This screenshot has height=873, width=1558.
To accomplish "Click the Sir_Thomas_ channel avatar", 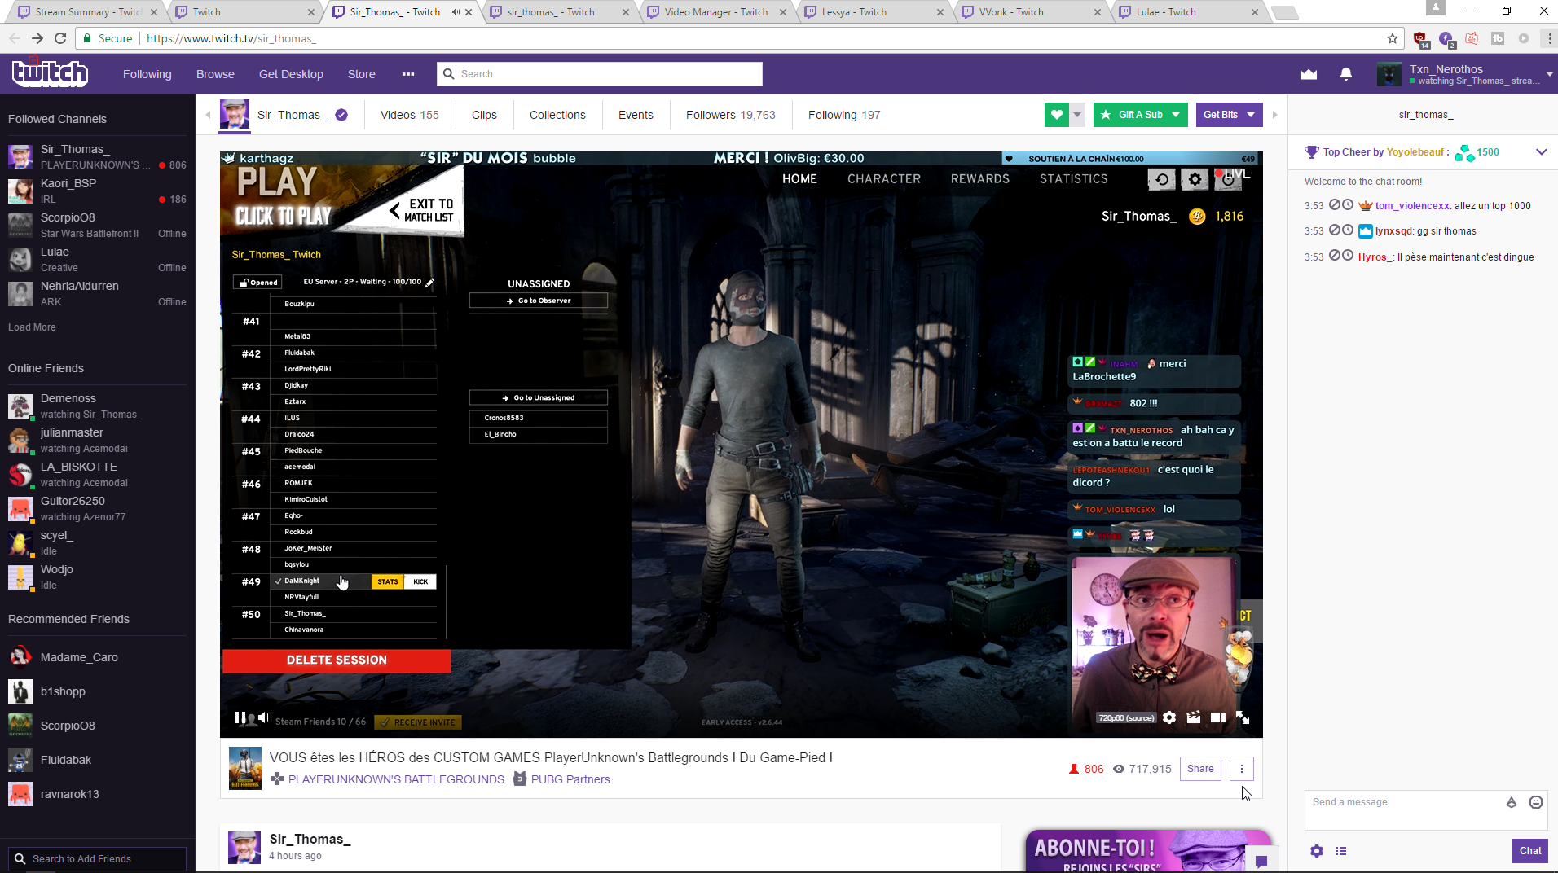I will 235,115.
